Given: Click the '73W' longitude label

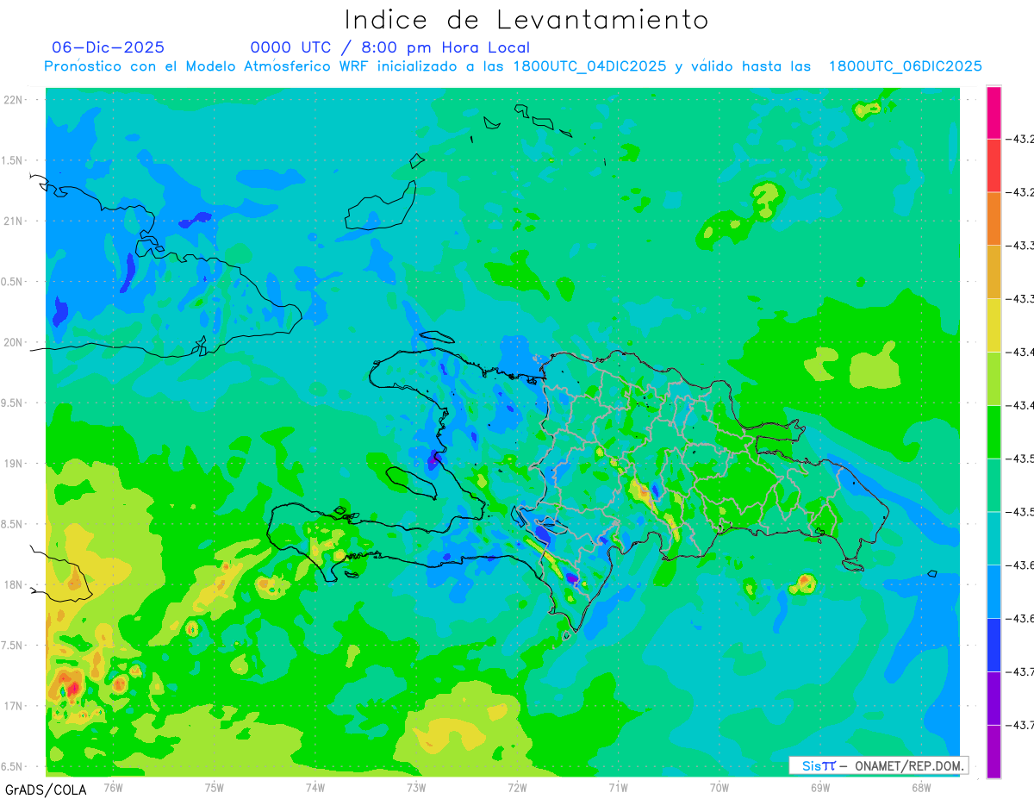Looking at the screenshot, I should (416, 786).
